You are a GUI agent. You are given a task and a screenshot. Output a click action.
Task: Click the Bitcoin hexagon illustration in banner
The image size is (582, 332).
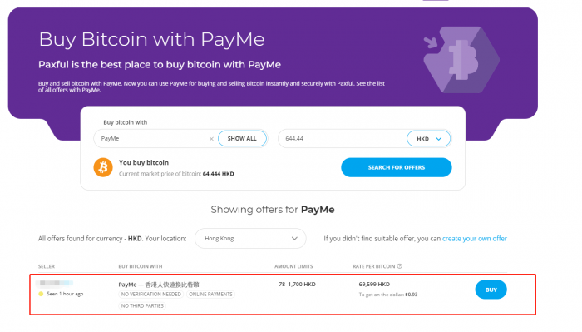click(461, 59)
